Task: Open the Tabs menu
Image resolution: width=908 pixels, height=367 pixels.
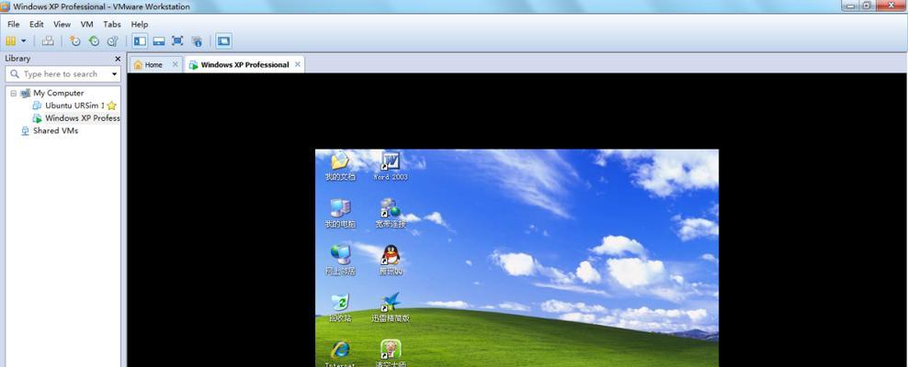Action: point(112,24)
